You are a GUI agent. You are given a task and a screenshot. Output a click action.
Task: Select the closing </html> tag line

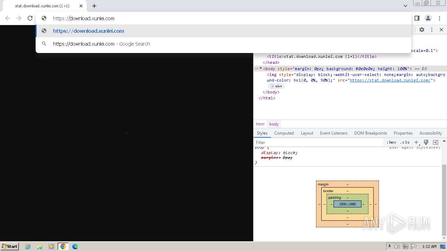267,98
